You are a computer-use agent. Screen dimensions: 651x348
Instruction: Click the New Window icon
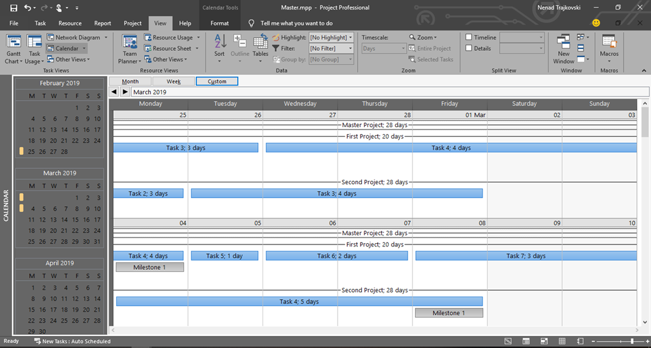click(564, 43)
